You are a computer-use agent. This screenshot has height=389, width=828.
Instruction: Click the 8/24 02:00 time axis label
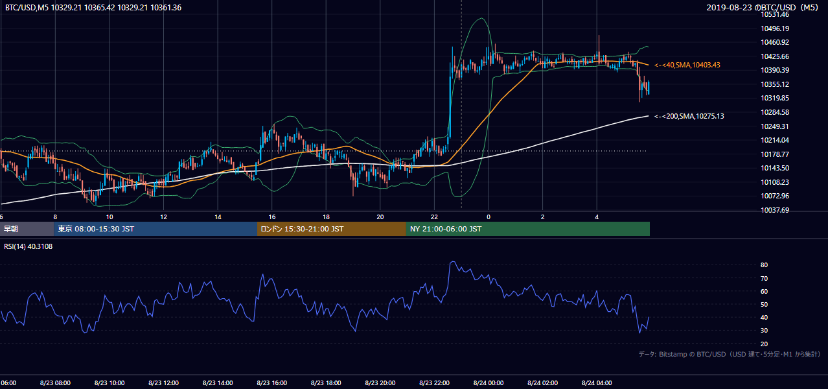click(543, 383)
